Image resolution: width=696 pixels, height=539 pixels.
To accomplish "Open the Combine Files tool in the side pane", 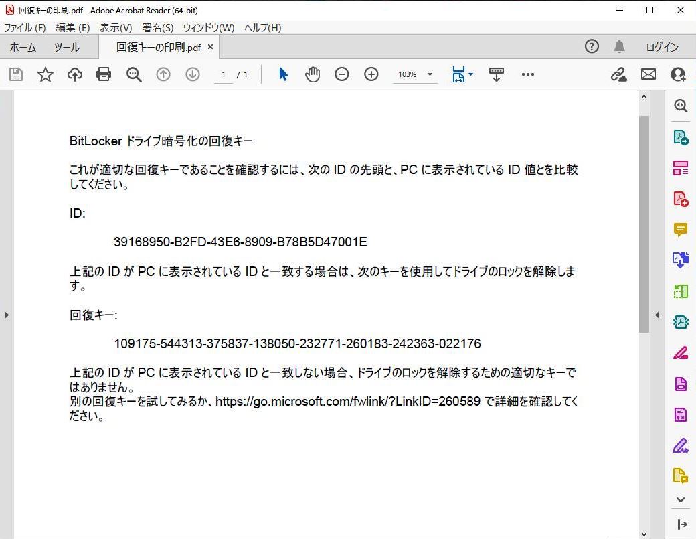I will pyautogui.click(x=681, y=260).
